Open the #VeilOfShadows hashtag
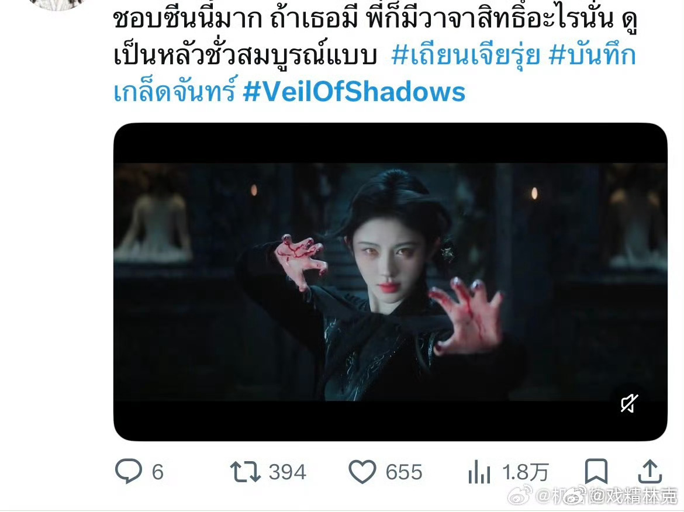Screen dimensions: 684x512 [x=354, y=92]
